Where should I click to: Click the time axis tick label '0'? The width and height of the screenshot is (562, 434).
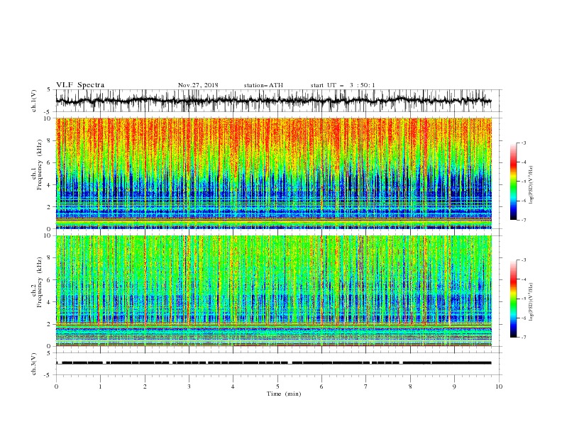tap(56, 386)
